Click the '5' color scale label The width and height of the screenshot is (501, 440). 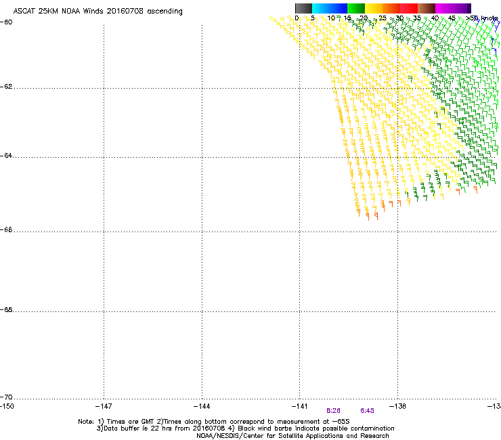click(x=313, y=18)
